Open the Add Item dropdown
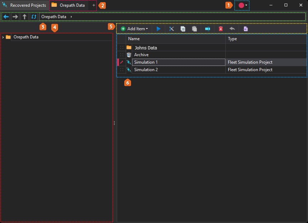Screen dimensions: 308x223 (x=134, y=29)
